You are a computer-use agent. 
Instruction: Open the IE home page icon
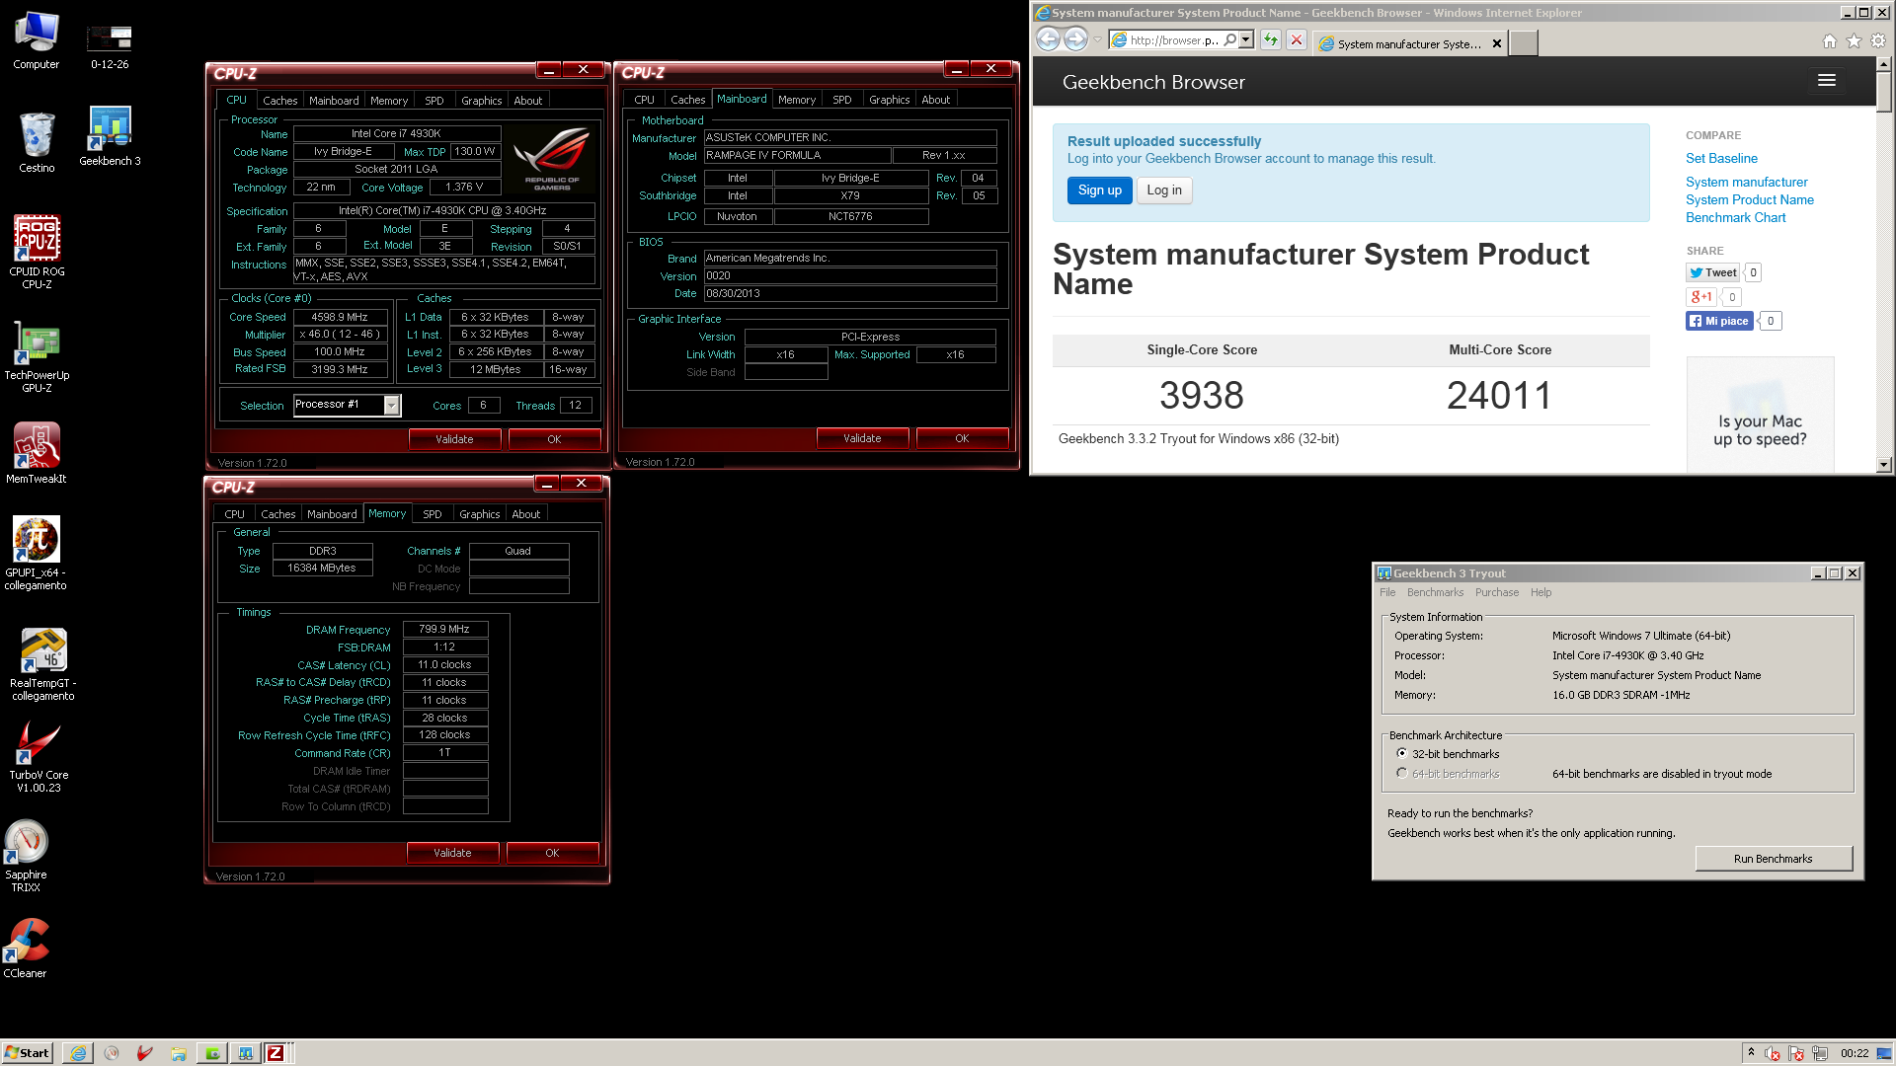pyautogui.click(x=1829, y=41)
